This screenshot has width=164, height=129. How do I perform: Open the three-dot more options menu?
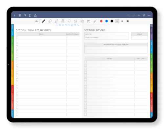pos(149,15)
